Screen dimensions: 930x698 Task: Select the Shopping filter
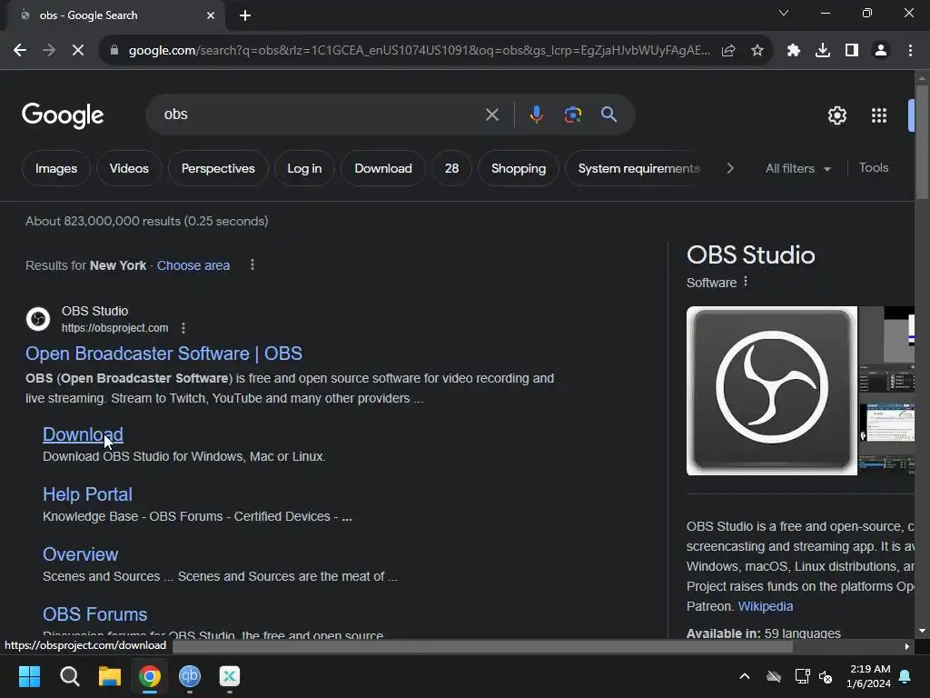519,168
